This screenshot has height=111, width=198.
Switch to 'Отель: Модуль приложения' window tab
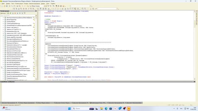(27, 103)
